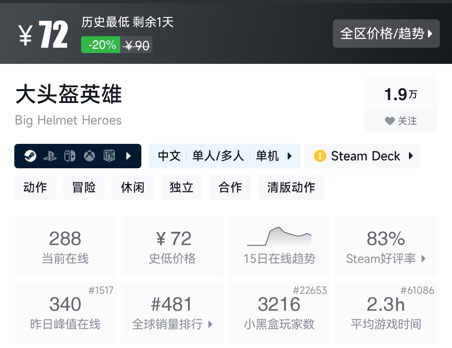This screenshot has width=452, height=348.
Task: Click the PlayStation platform icon
Action: coord(50,156)
